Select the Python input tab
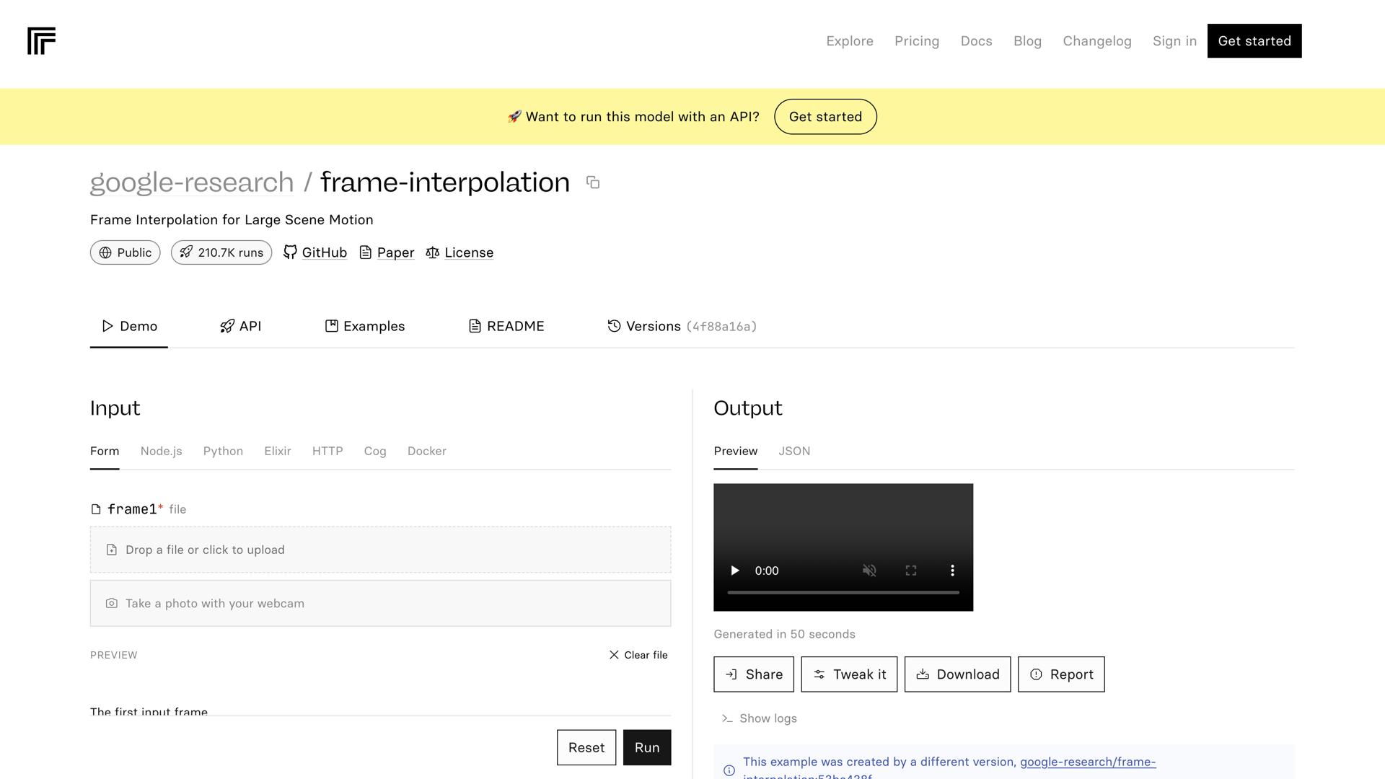The width and height of the screenshot is (1385, 779). coord(223,451)
